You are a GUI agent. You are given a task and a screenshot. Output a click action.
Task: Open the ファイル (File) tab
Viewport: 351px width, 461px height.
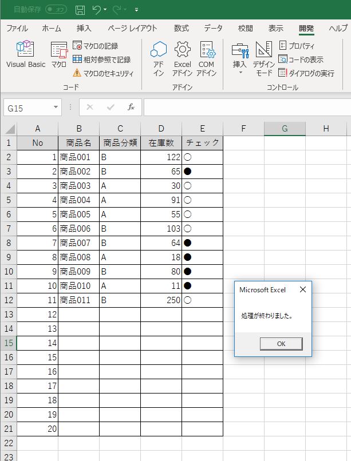tap(17, 28)
